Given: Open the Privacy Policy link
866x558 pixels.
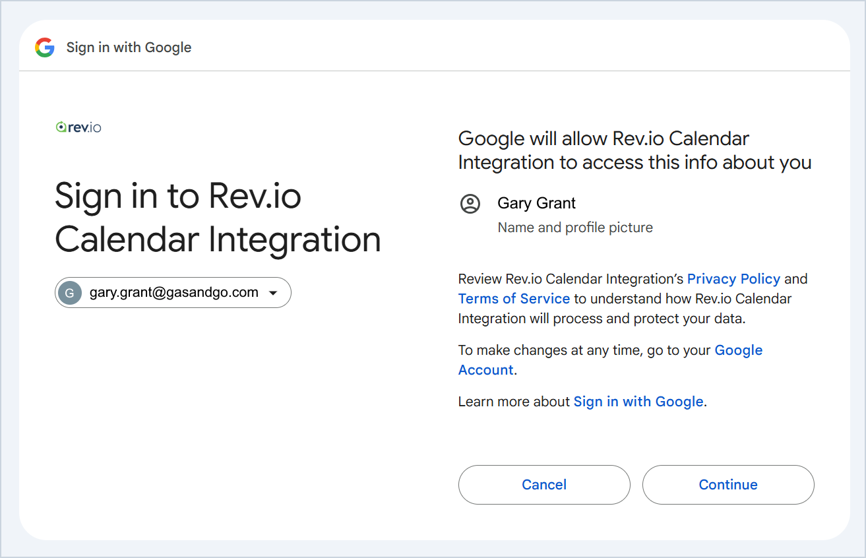Looking at the screenshot, I should point(733,279).
